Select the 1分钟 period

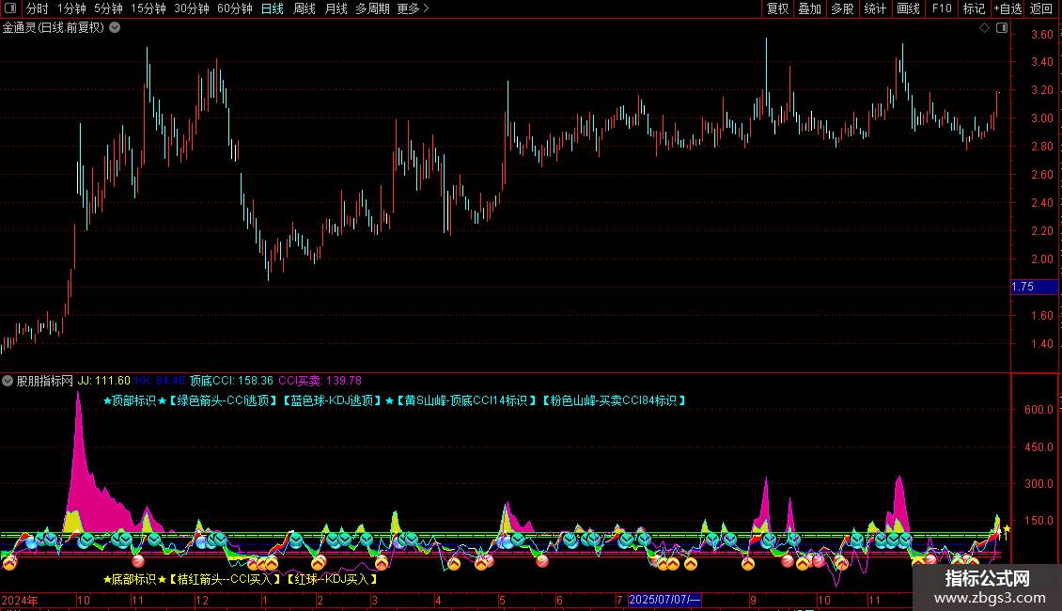tap(71, 8)
